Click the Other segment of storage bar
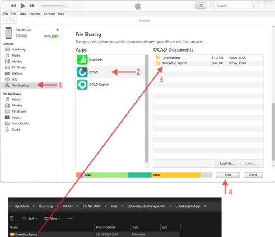Image resolution: width=275 pixels, height=237 pixels. [176, 175]
